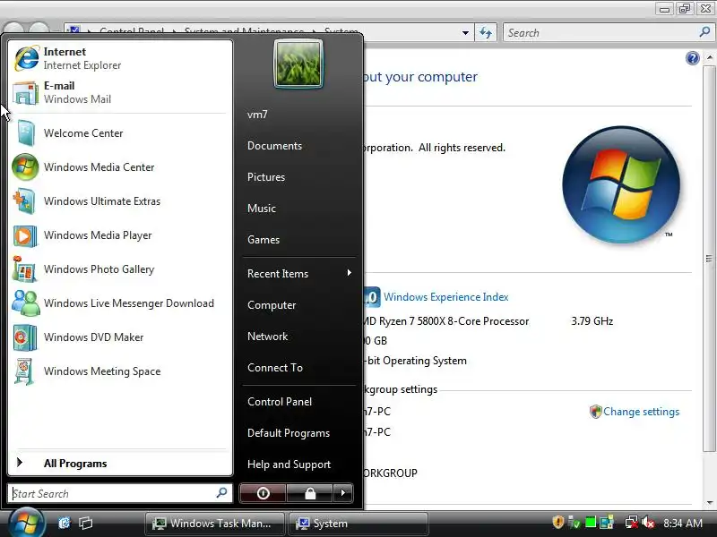
Task: Click the taskbar clock showing 8:34 AM
Action: 682,523
